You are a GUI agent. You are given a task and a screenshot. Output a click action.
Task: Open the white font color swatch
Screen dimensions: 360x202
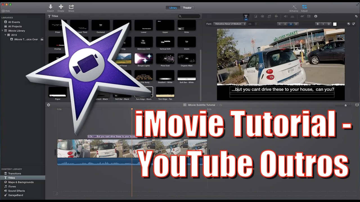point(335,24)
